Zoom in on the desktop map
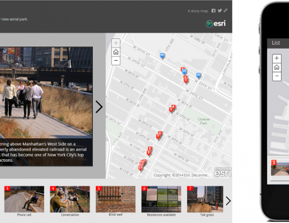 (116, 43)
